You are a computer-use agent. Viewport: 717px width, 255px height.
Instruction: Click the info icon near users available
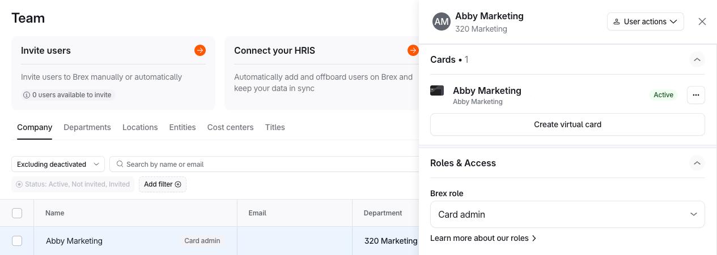(x=26, y=95)
